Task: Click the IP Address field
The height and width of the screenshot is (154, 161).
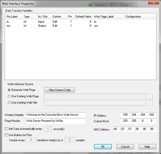Action: 138,115
